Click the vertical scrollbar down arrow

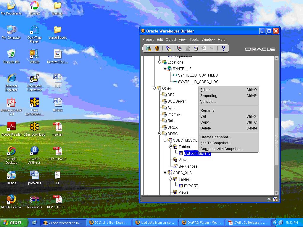click(276, 193)
